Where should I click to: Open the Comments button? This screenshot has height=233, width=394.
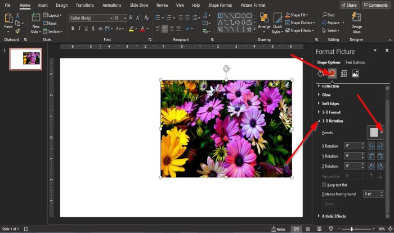coord(375,5)
